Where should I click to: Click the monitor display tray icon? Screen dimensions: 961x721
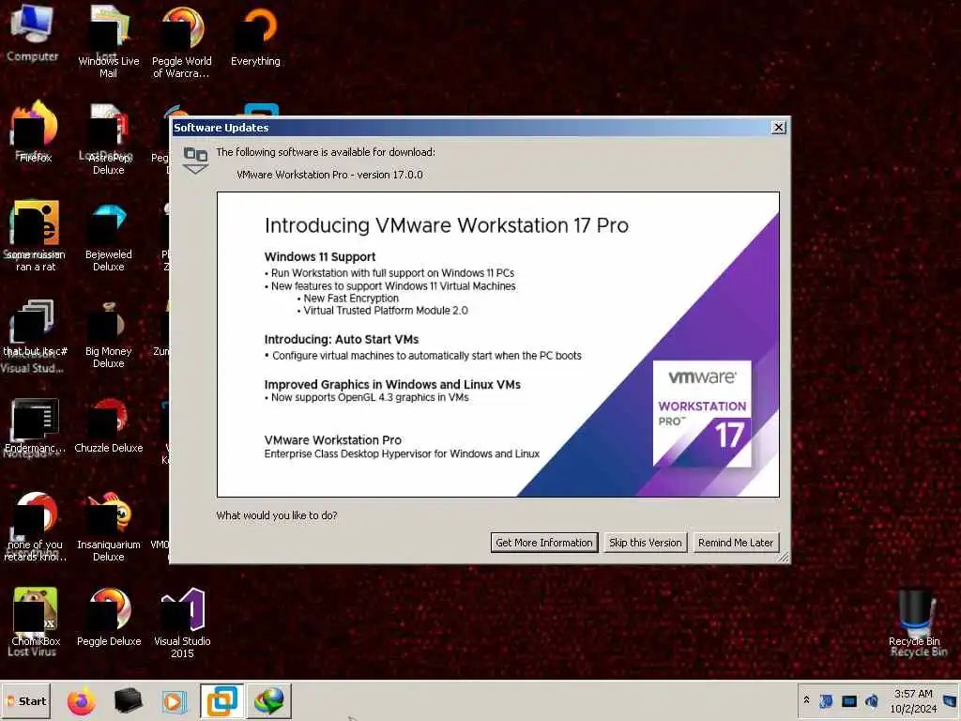point(848,700)
